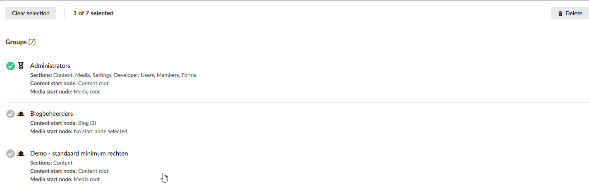589x189 pixels.
Task: Tick the Demo - standaard minimum rechten checkmark
Action: pyautogui.click(x=11, y=153)
